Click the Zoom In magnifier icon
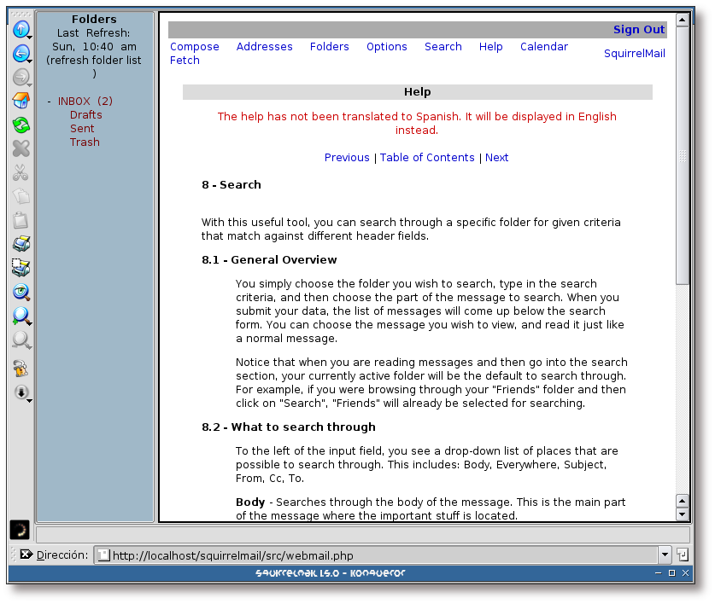This screenshot has width=715, height=604. click(x=21, y=317)
